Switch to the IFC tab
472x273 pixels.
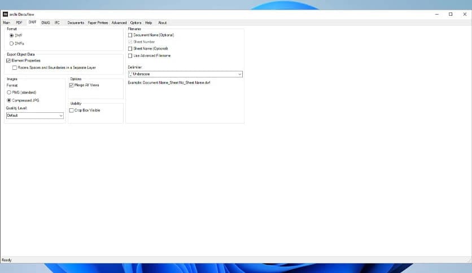(57, 23)
